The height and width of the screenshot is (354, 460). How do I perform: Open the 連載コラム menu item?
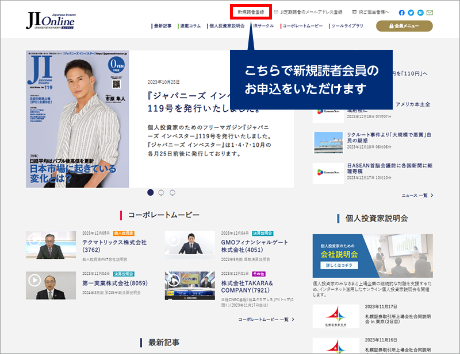click(190, 26)
